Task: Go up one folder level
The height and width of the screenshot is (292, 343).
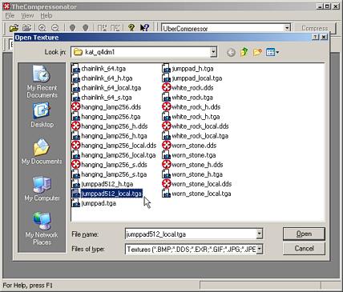Action: [x=244, y=52]
